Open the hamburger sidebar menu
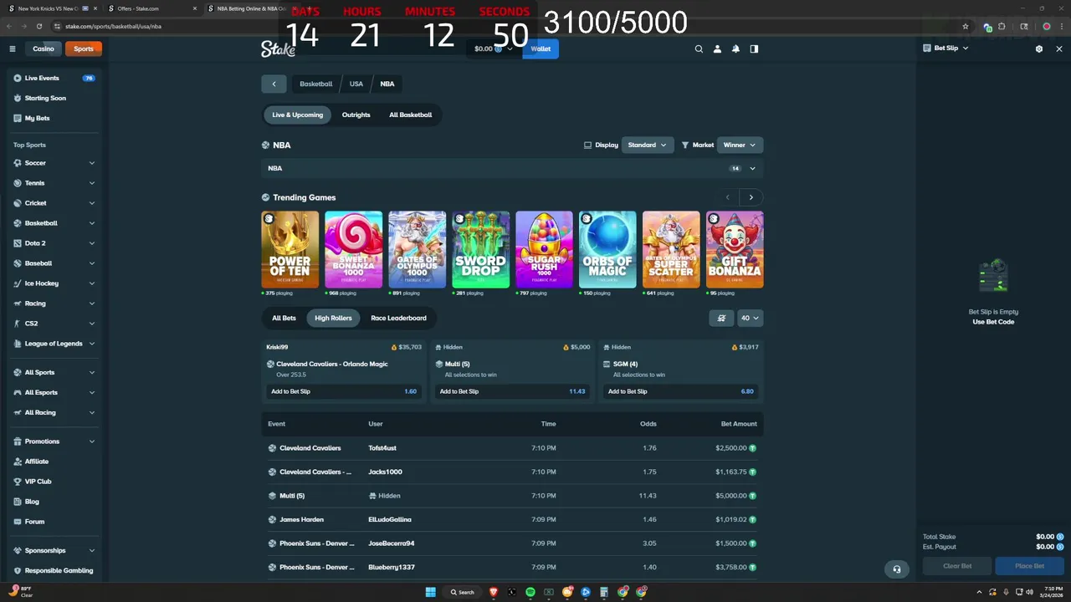This screenshot has height=602, width=1071. (13, 48)
